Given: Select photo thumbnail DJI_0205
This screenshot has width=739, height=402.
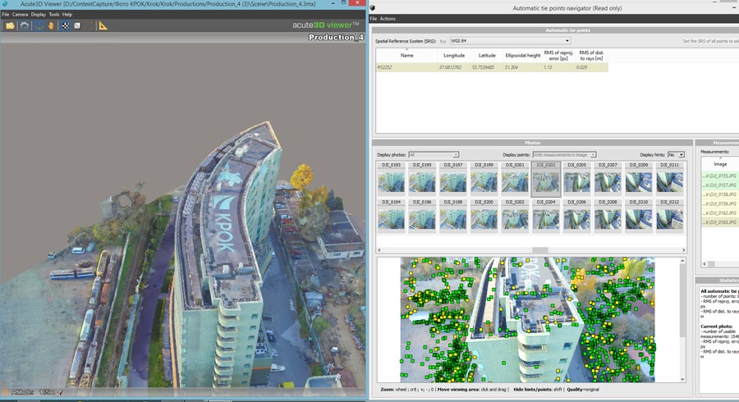Looking at the screenshot, I should 577,178.
